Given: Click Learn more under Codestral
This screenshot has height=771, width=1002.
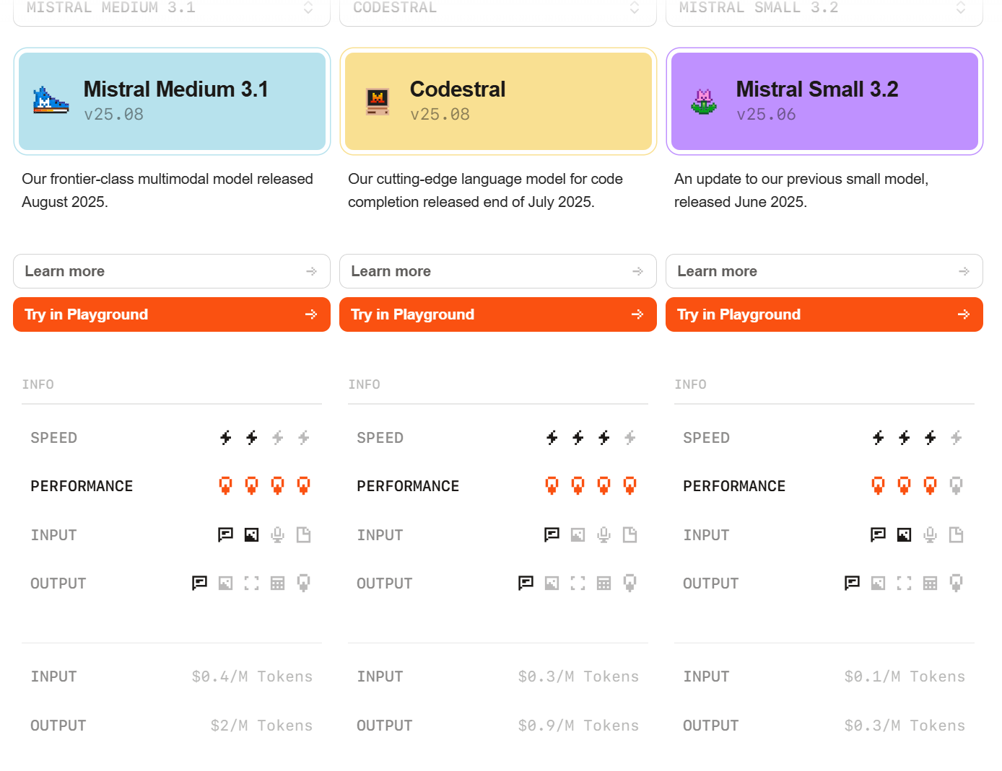Looking at the screenshot, I should click(498, 271).
